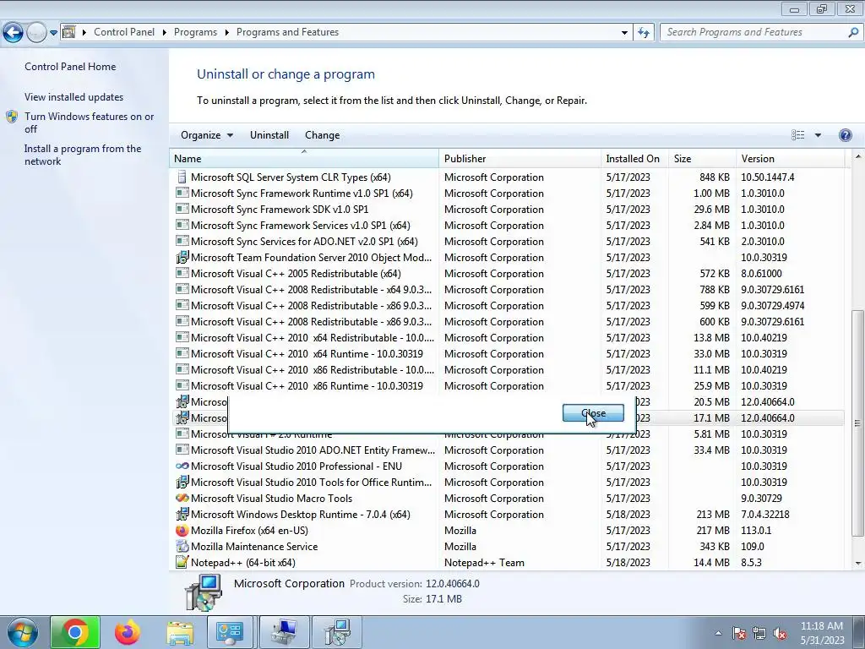
Task: Sort by the Publisher column header
Action: [x=520, y=158]
